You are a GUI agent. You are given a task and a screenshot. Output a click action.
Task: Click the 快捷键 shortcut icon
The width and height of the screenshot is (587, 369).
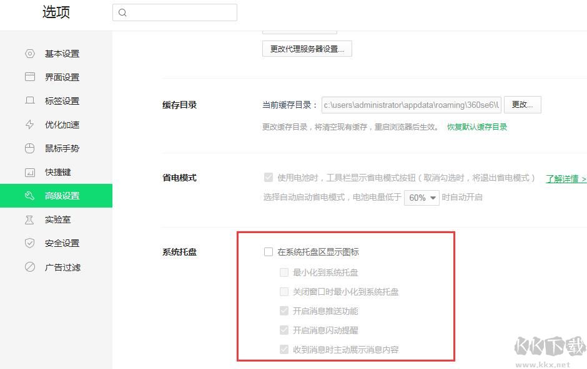click(30, 172)
